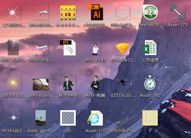Select the airplane image 580b585b
The height and width of the screenshot is (138, 191).
(41, 48)
